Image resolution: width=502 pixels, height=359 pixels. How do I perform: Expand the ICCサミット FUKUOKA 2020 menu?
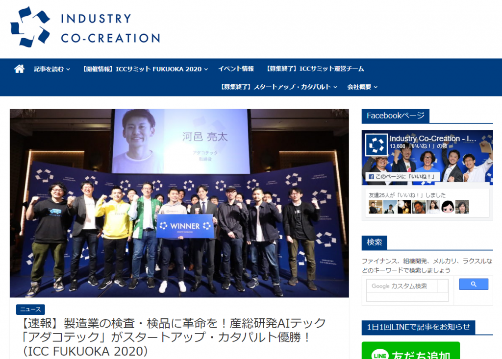(145, 69)
